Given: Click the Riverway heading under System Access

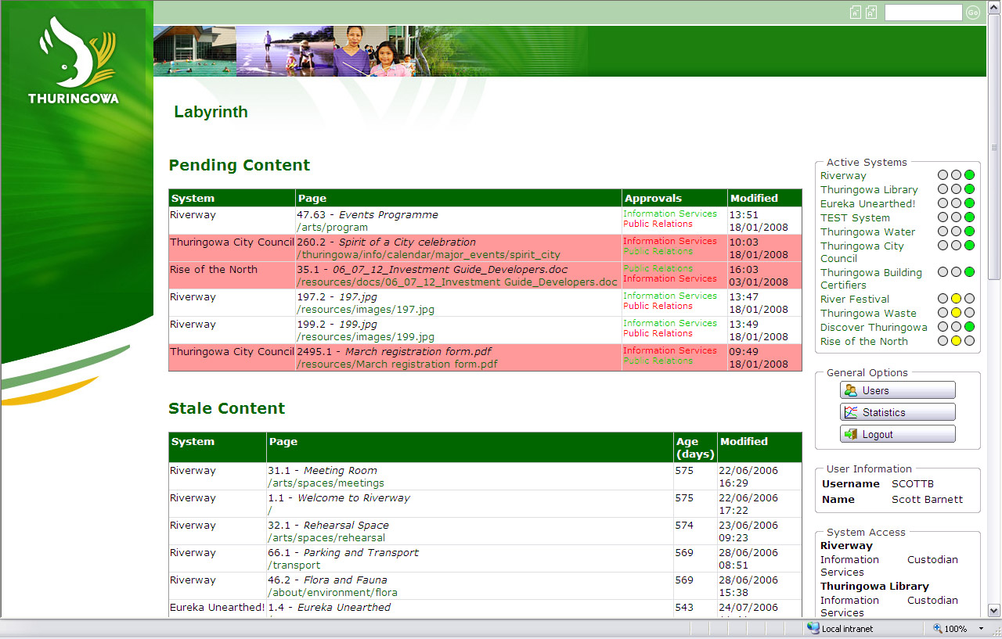Looking at the screenshot, I should coord(846,546).
